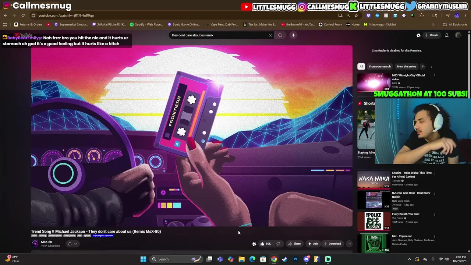This screenshot has width=471, height=265.
Task: Open the Extensions puzzle menu
Action: click(x=422, y=15)
